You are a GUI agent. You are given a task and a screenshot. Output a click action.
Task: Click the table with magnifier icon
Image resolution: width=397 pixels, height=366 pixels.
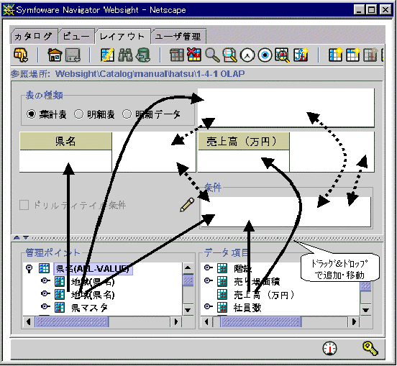(x=283, y=55)
